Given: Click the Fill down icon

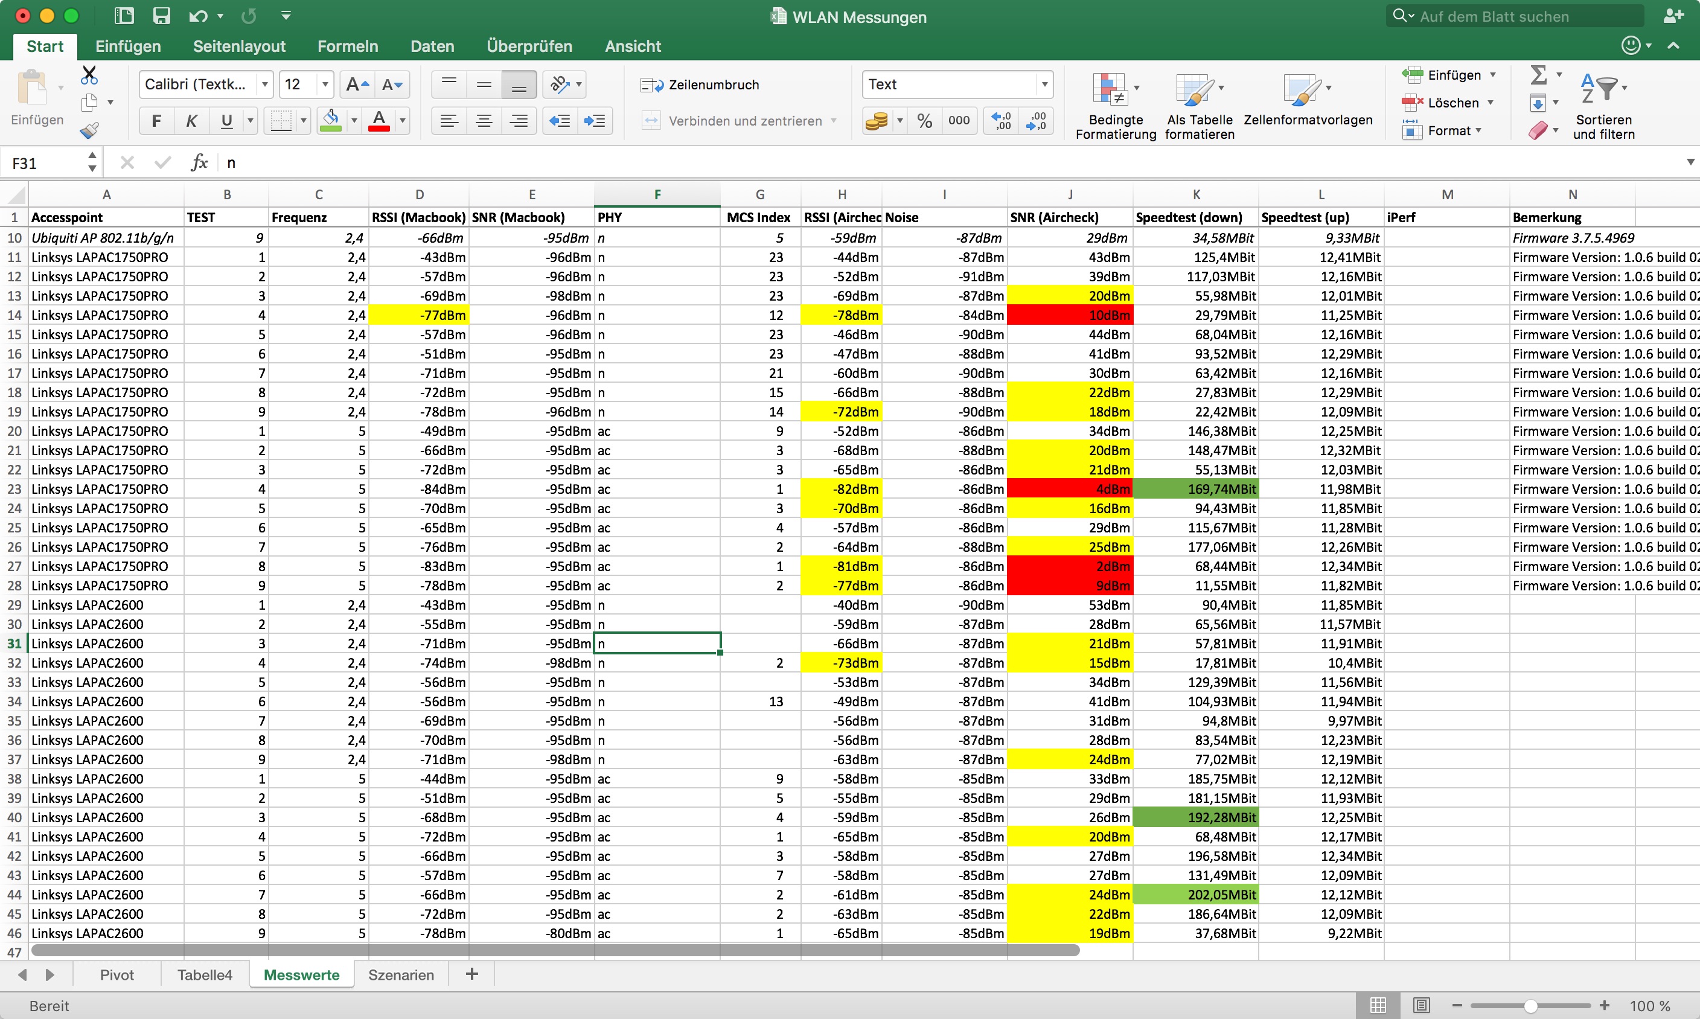Looking at the screenshot, I should click(1538, 103).
